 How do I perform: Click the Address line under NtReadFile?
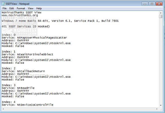(x=15, y=91)
